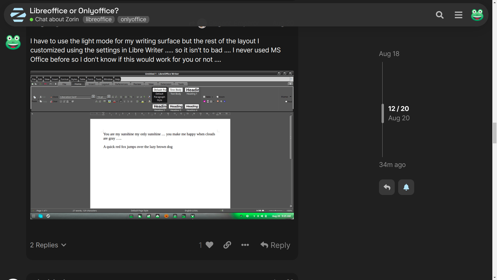Viewport: 497px width, 280px height.
Task: Click the timeline scroller handle at 12 / 20
Action: pos(383,113)
